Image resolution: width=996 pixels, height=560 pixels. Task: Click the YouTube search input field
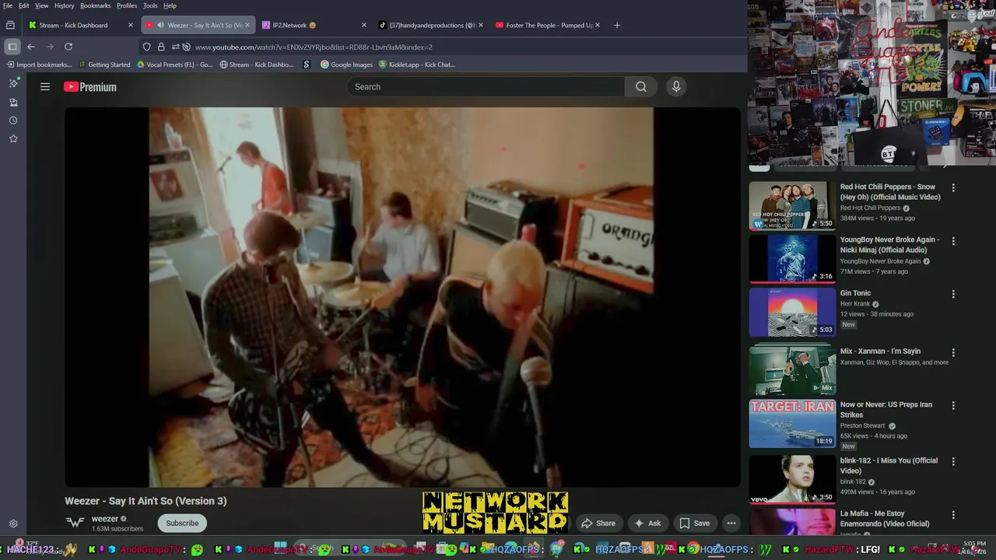click(x=486, y=87)
